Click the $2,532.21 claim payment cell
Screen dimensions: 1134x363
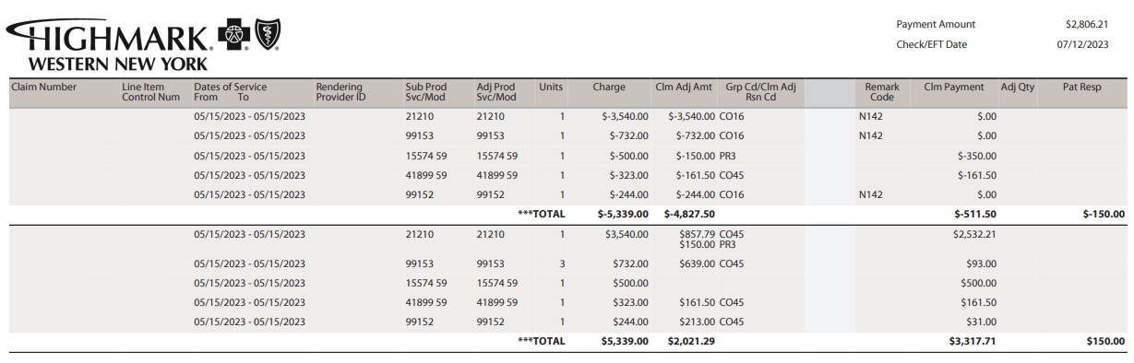[974, 235]
